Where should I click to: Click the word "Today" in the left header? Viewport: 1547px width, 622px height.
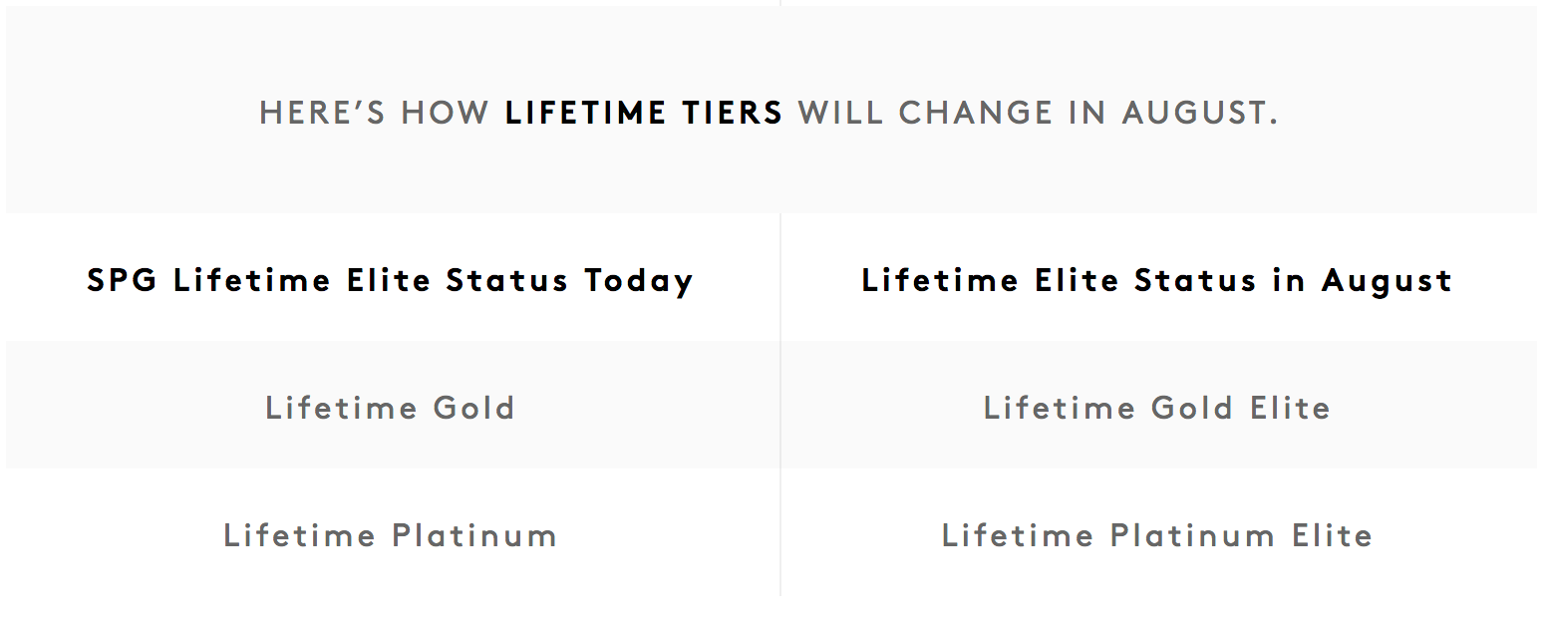coord(639,280)
